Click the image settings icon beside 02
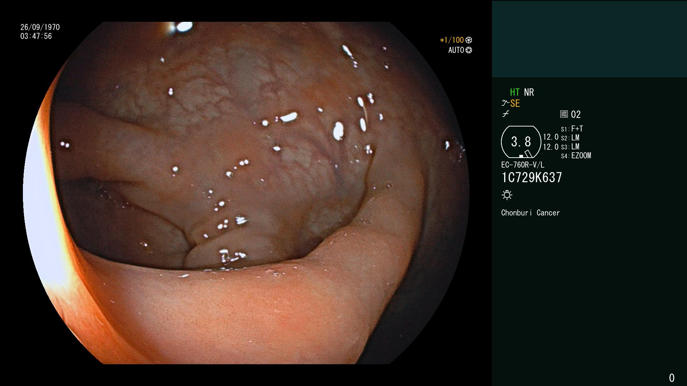Screen dimensions: 687x386 564,114
